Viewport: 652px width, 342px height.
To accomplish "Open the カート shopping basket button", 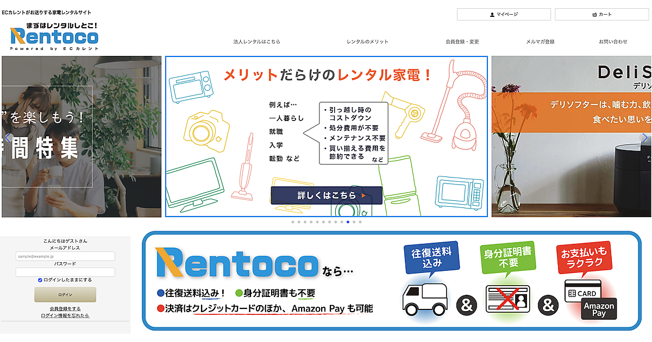I will (x=602, y=15).
